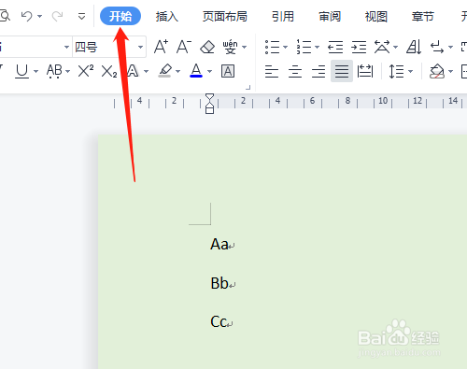Screen dimensions: 467x369
Task: Open the emphasis mark dropdown arrow
Action: (x=67, y=71)
